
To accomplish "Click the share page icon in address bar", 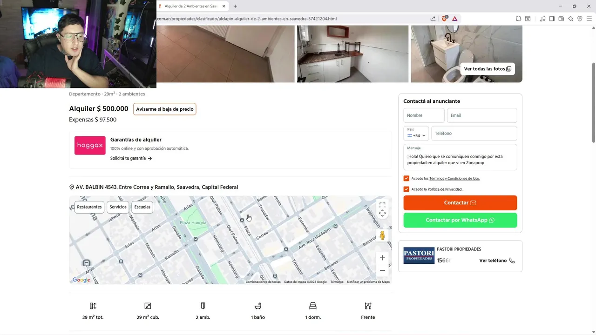I will pos(433,19).
